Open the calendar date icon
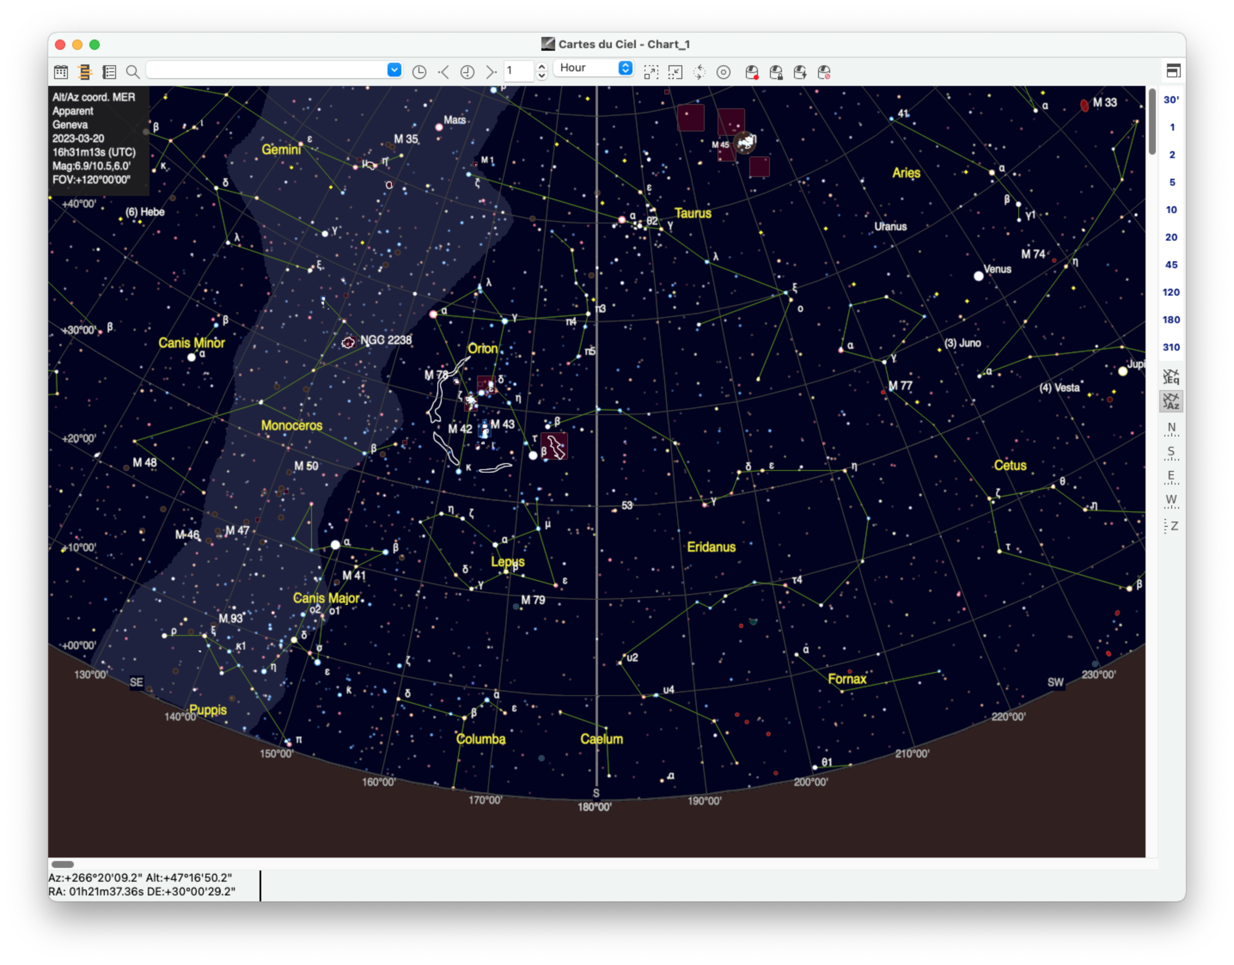Viewport: 1234px width, 965px height. point(61,72)
